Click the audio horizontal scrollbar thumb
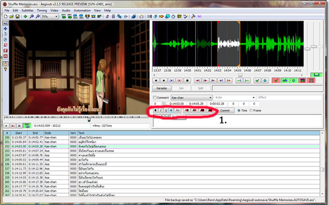 240,75
